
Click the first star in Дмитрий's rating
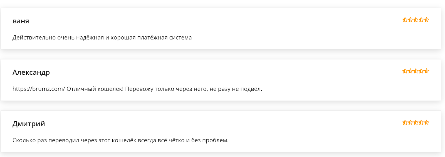[405, 123]
